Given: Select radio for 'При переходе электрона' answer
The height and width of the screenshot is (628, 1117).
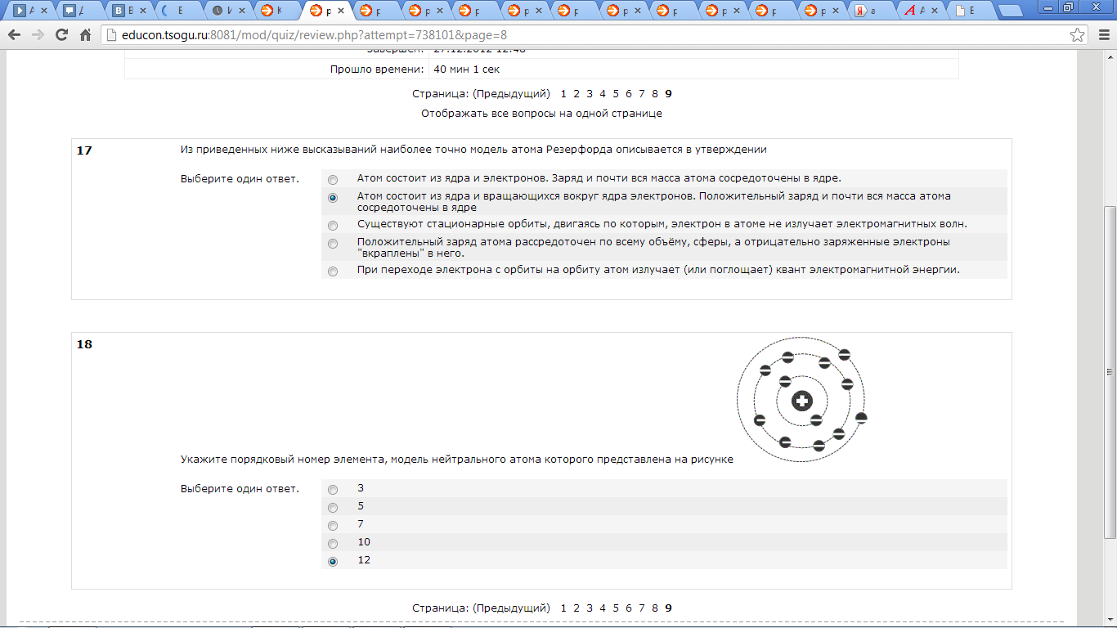Looking at the screenshot, I should 332,271.
